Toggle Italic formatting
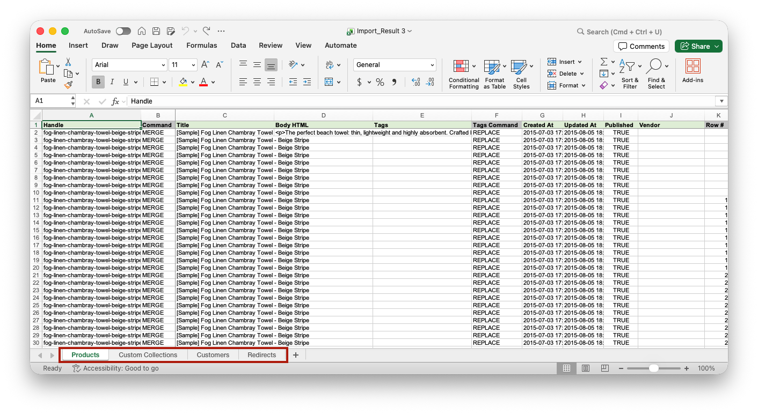This screenshot has height=414, width=758. click(x=112, y=82)
